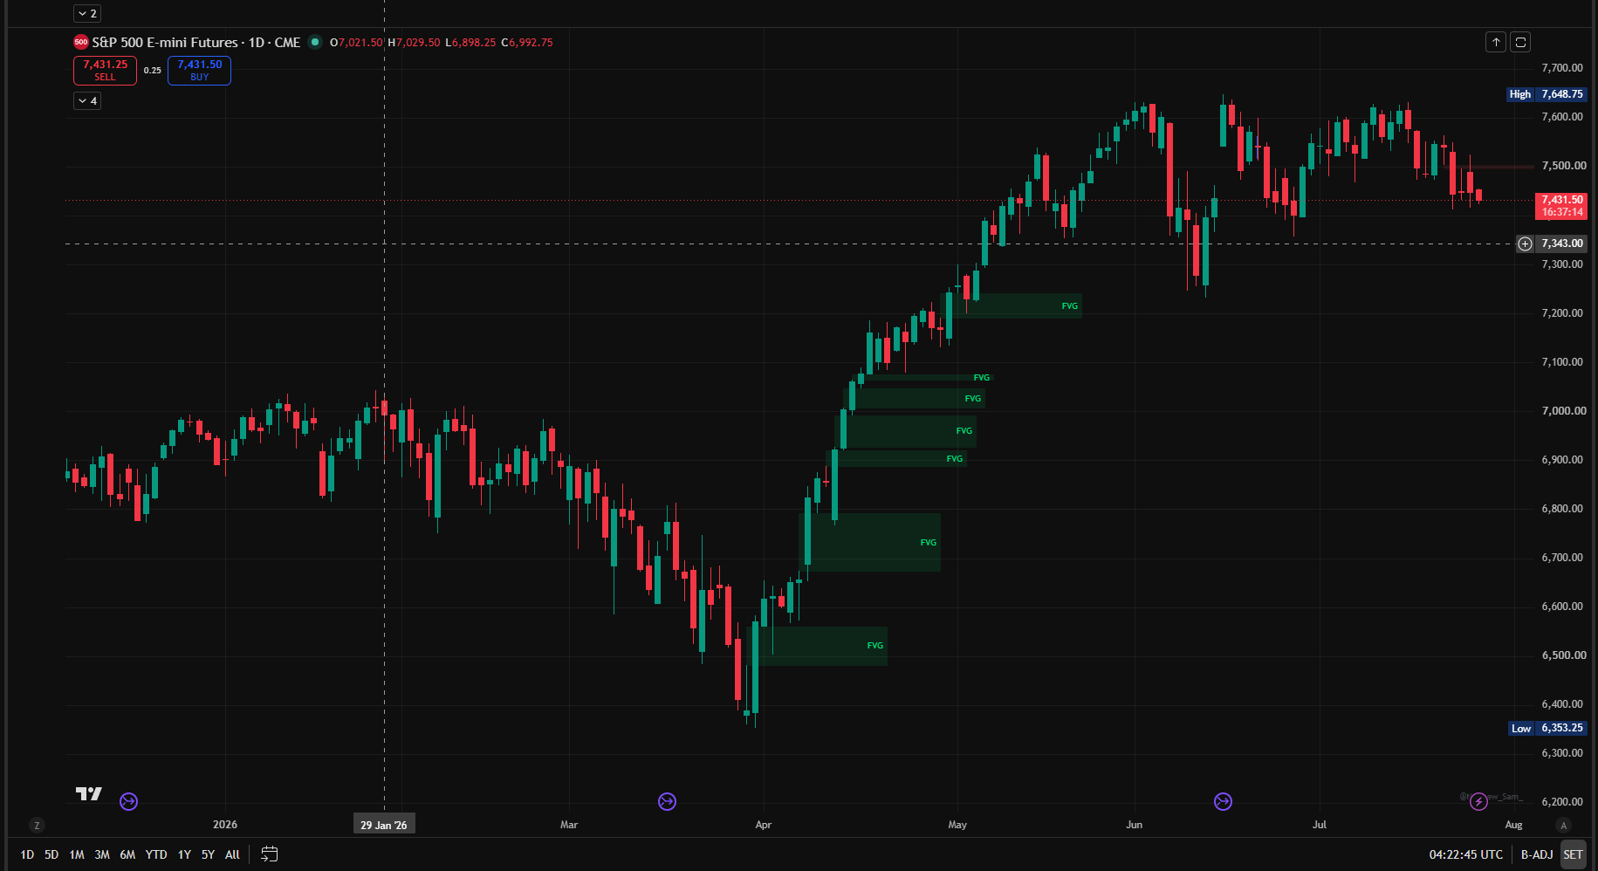1598x871 pixels.
Task: Click the 04:22:45 UTC clock
Action: [1466, 854]
